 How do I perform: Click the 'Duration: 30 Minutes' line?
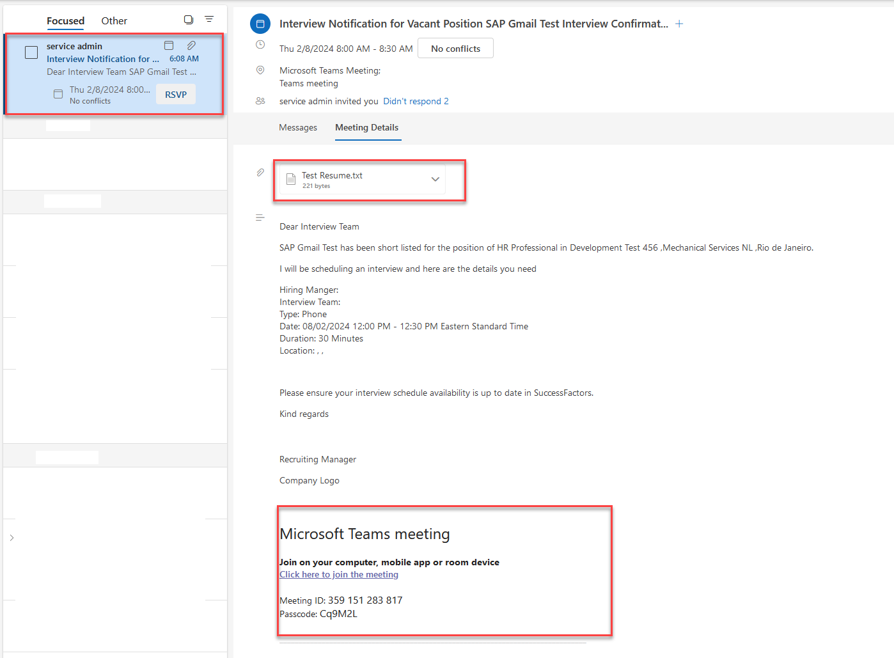(x=321, y=338)
